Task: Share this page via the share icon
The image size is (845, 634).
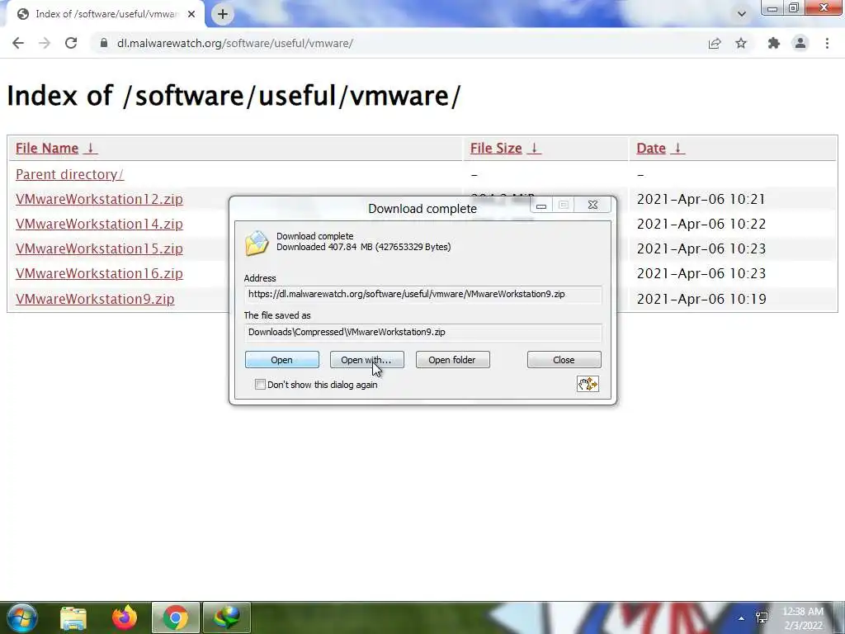Action: (x=715, y=43)
